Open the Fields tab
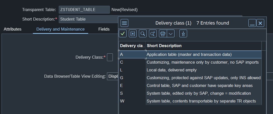 [x=104, y=29]
